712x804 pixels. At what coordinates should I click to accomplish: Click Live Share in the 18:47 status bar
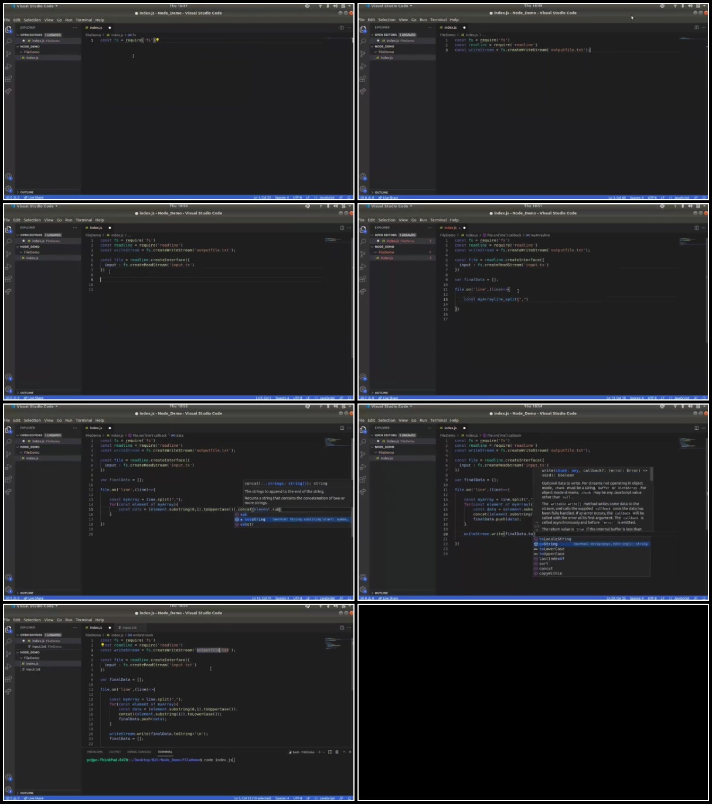pos(33,197)
